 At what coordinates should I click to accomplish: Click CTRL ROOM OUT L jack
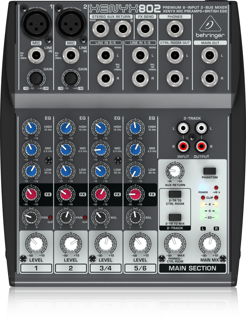coord(175,55)
